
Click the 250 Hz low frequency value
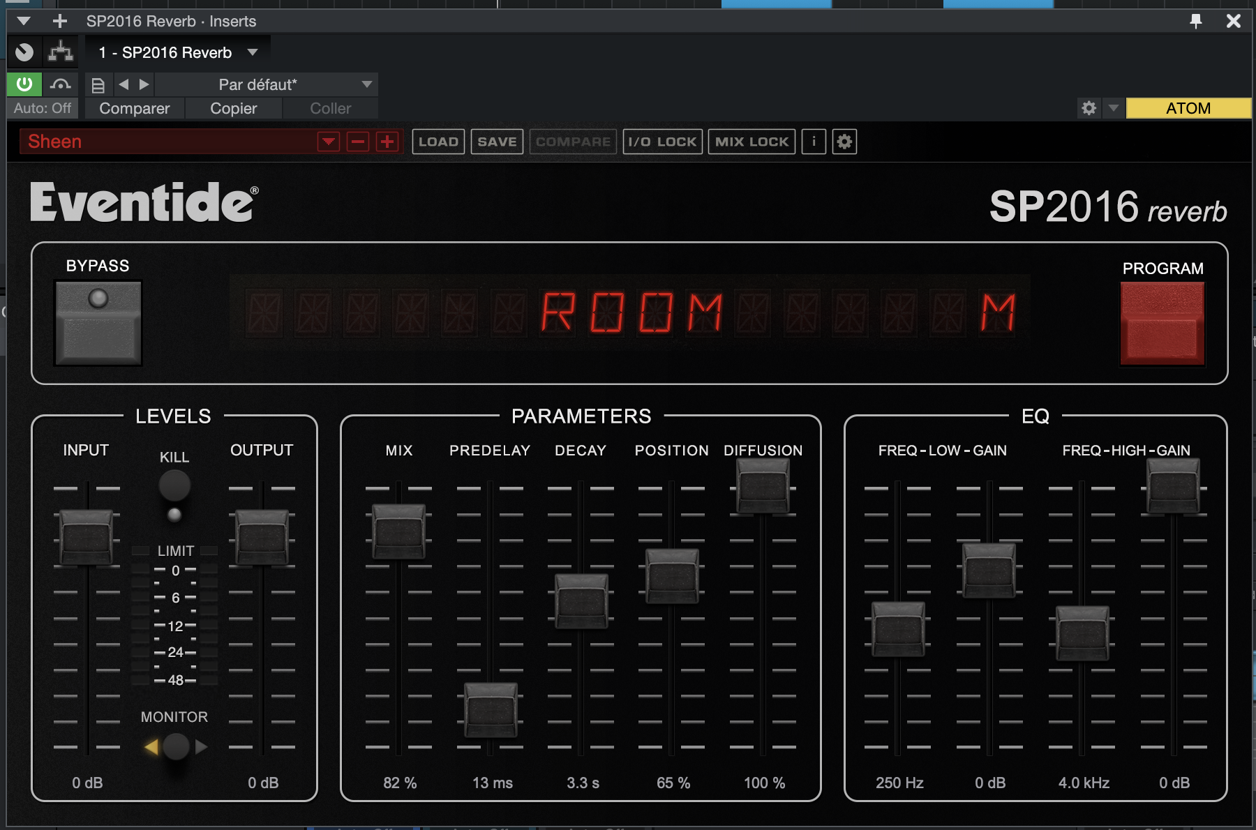point(900,783)
